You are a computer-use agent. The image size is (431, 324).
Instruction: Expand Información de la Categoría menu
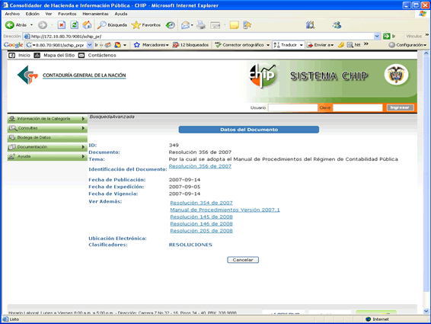(47, 119)
